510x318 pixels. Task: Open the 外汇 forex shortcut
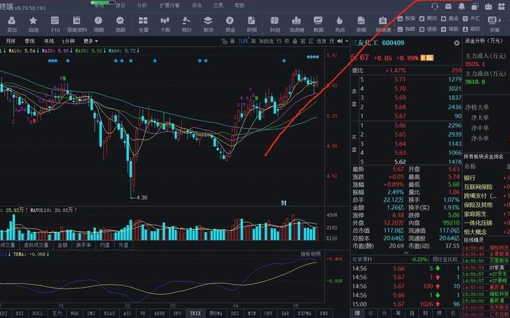pyautogui.click(x=472, y=18)
